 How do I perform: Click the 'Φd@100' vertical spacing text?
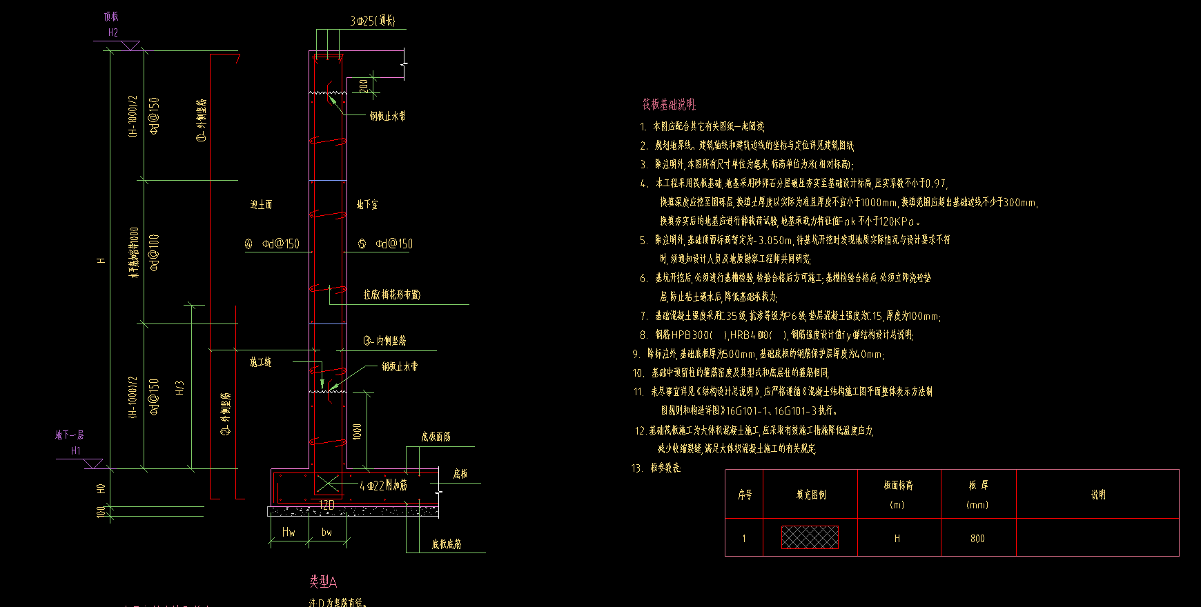click(x=155, y=252)
